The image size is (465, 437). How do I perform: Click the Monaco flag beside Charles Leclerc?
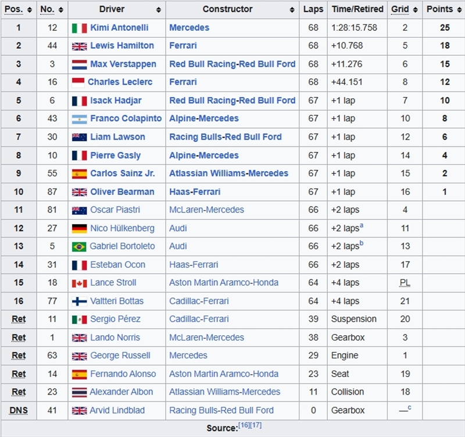click(78, 83)
